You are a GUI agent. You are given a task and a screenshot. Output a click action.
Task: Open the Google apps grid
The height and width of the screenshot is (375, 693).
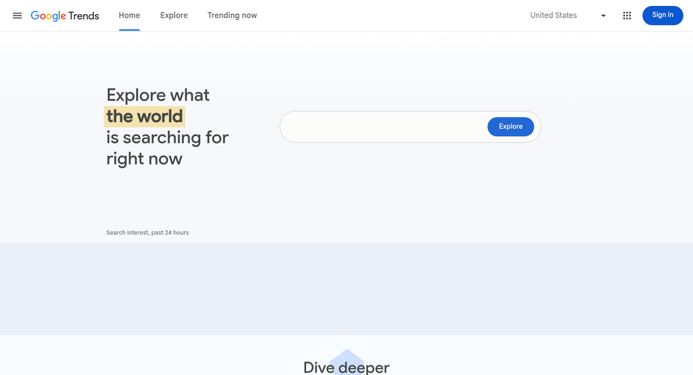pos(627,16)
